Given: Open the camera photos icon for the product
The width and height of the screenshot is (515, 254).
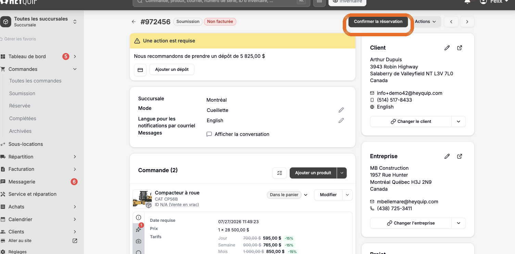Looking at the screenshot, I should 139,241.
